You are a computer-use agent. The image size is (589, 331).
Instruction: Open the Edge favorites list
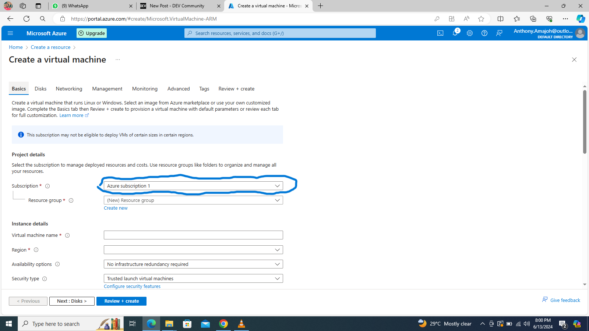point(517,19)
